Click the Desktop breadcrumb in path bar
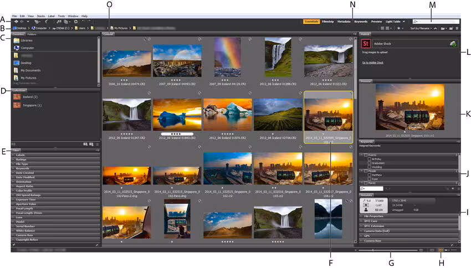 click(x=20, y=28)
